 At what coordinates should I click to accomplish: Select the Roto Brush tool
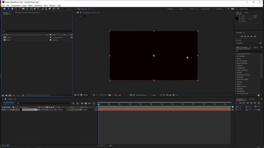click(54, 9)
